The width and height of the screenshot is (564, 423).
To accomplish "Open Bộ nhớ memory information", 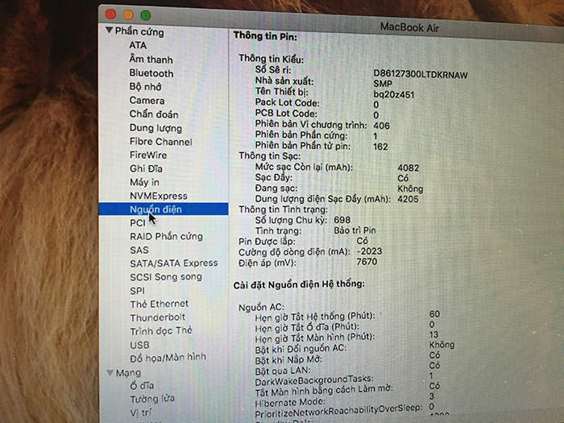I will (146, 86).
